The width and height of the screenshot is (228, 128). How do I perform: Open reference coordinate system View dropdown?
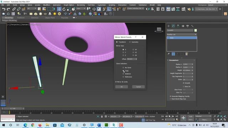(81, 9)
